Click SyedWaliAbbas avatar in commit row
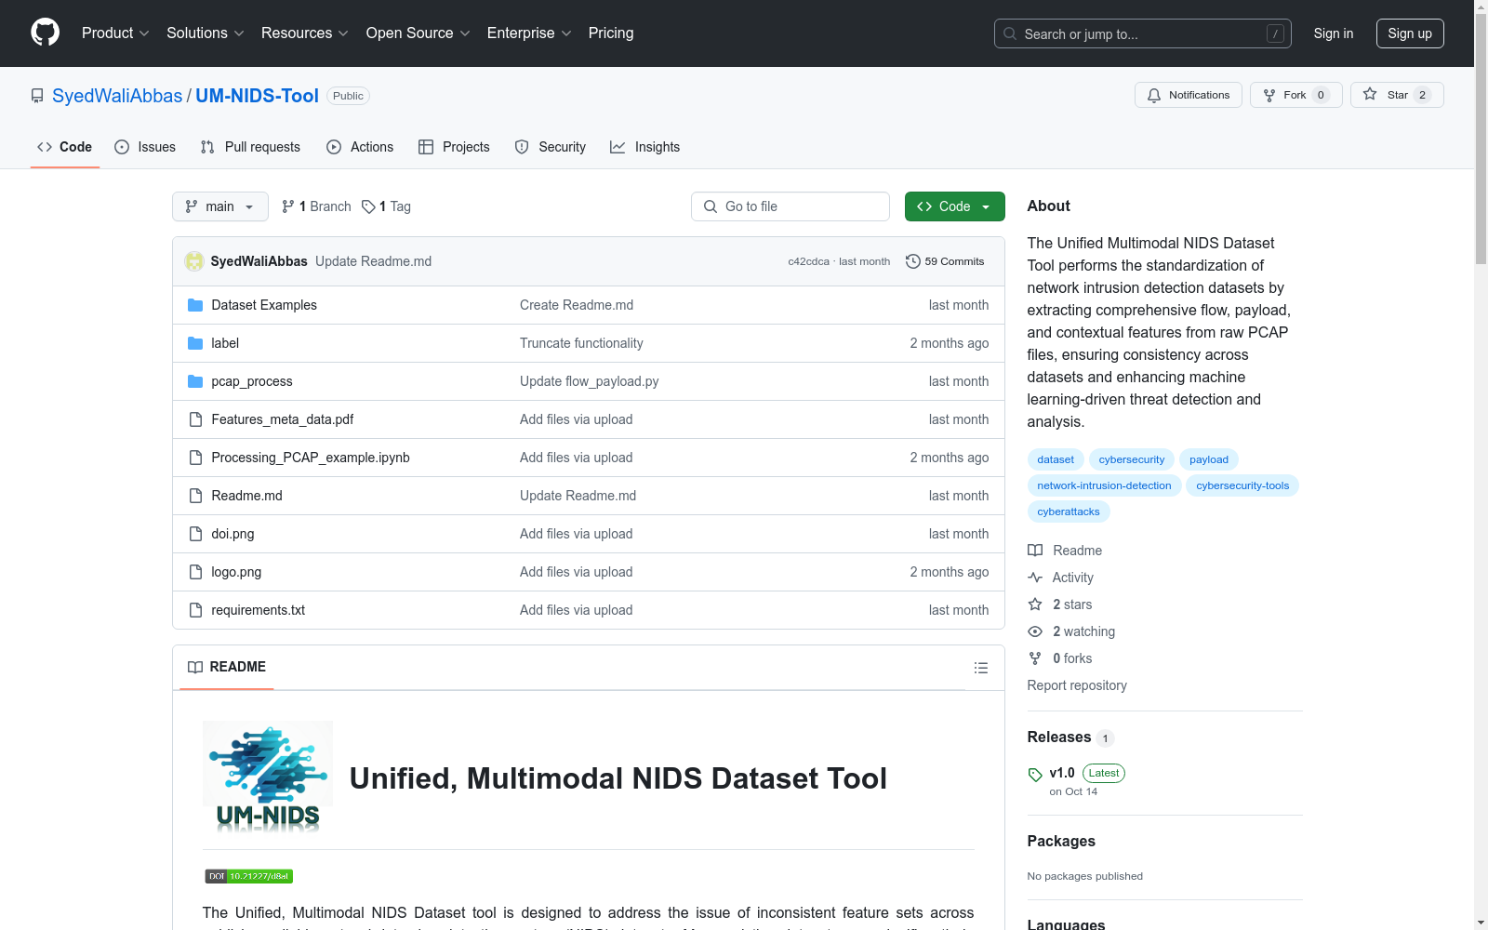 coord(194,261)
